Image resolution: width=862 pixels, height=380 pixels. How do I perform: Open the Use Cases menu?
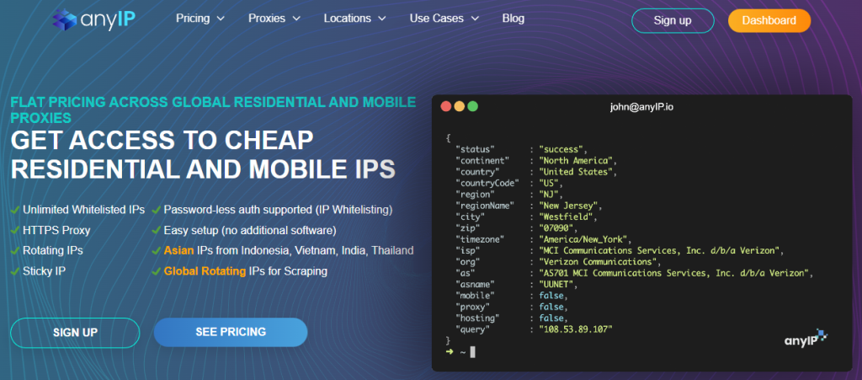coord(444,19)
